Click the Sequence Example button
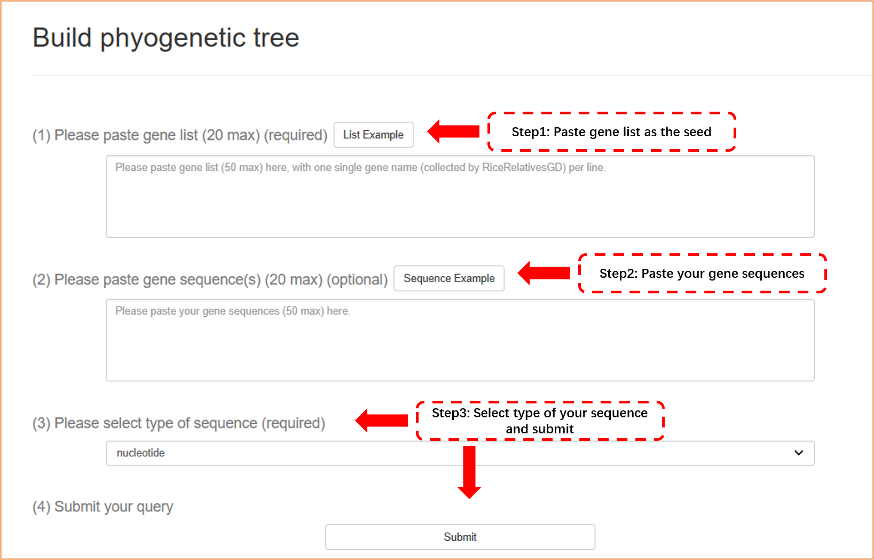Viewport: 874px width, 560px height. [x=449, y=278]
